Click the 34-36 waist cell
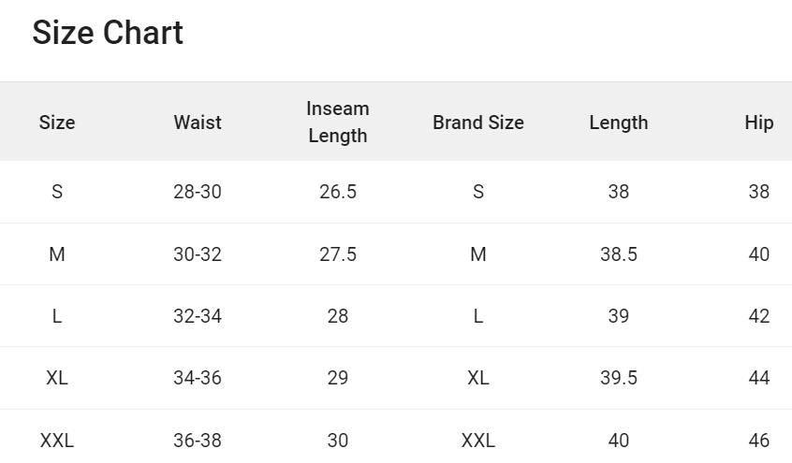The height and width of the screenshot is (463, 792). click(198, 378)
